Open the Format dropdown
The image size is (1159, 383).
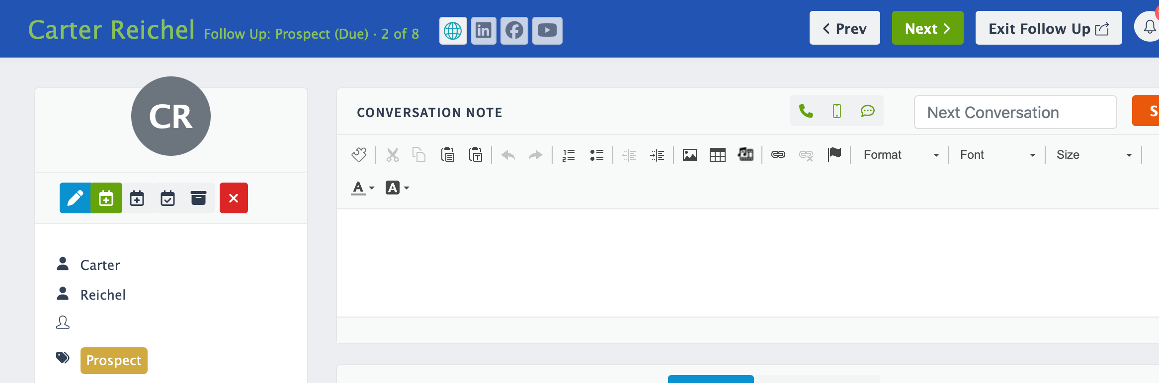point(901,155)
